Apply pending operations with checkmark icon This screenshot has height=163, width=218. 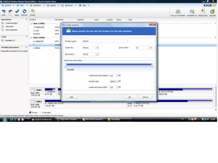pos(17,13)
